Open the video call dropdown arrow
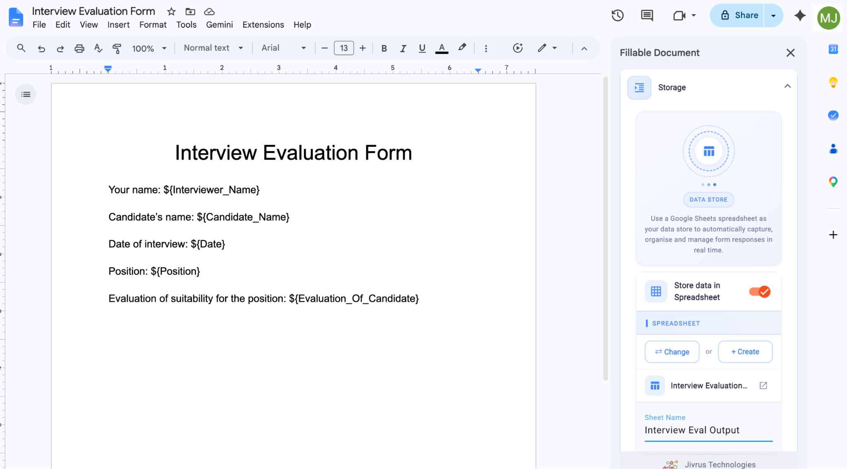Screen dimensions: 847x469 [694, 16]
